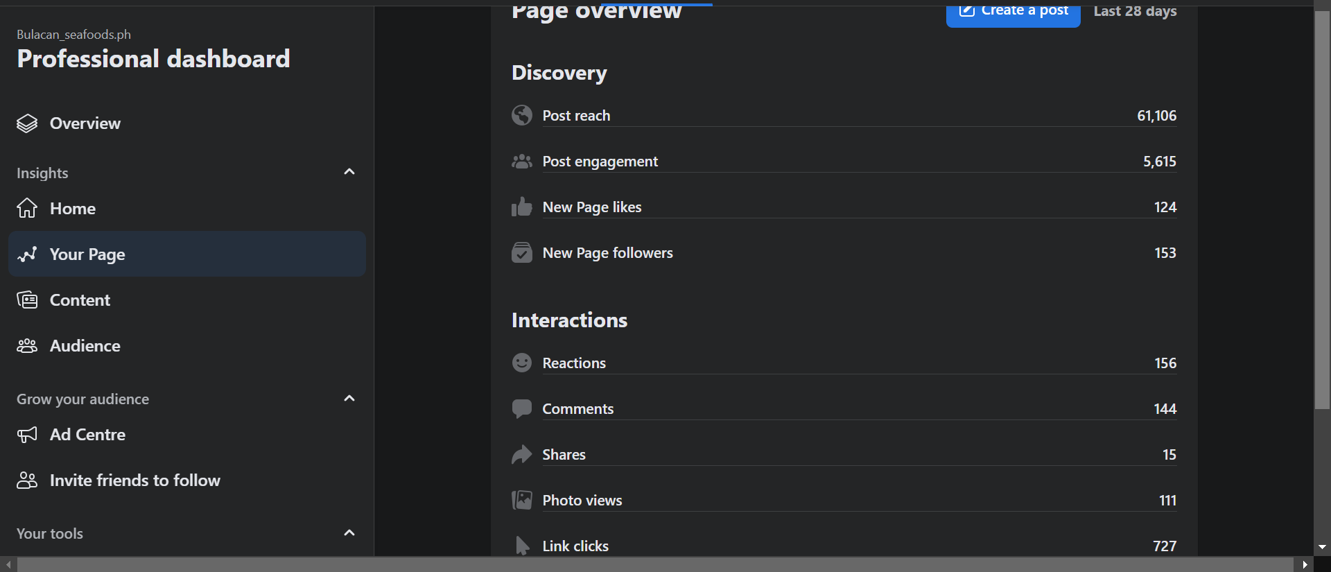Click the vertical scrollbar down arrow

[1322, 547]
